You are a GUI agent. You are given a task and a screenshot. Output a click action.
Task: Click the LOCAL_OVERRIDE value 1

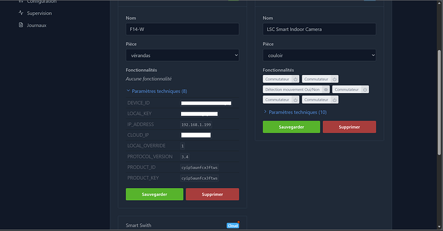[182, 146]
